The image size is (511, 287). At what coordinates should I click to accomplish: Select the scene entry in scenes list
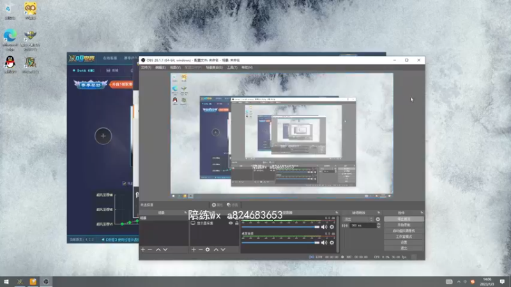(164, 218)
